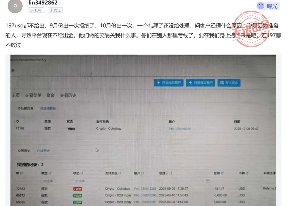Sort by 币种 column sort icon
This screenshot has height=206, width=287.
click(247, 173)
